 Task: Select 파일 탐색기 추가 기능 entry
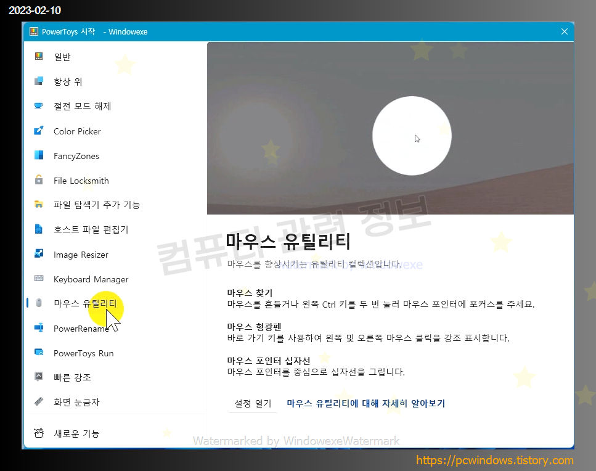[115, 205]
